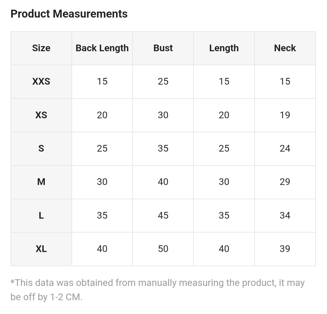The image size is (327, 314).
Task: Select the Neck value for size XS
Action: tap(285, 115)
